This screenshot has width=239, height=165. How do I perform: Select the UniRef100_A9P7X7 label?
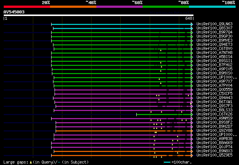point(214,82)
